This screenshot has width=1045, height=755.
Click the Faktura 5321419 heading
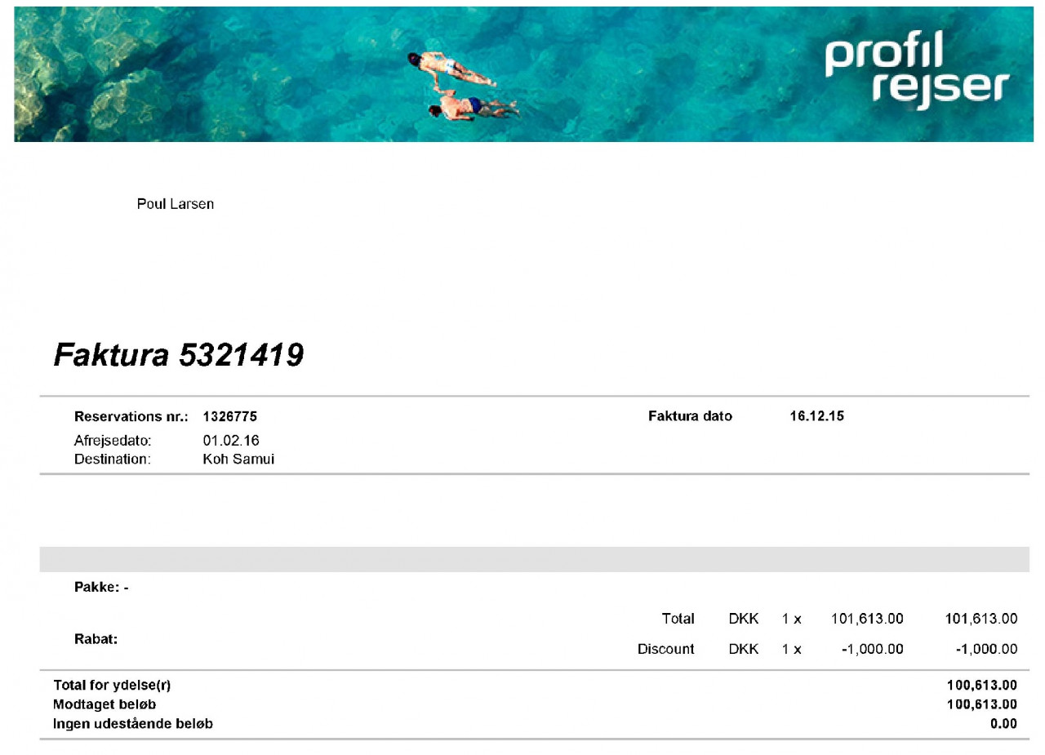(x=179, y=354)
